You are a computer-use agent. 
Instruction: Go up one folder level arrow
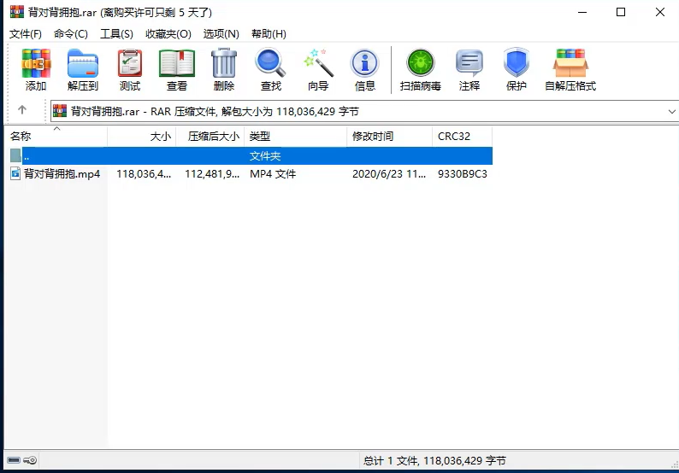click(x=22, y=110)
